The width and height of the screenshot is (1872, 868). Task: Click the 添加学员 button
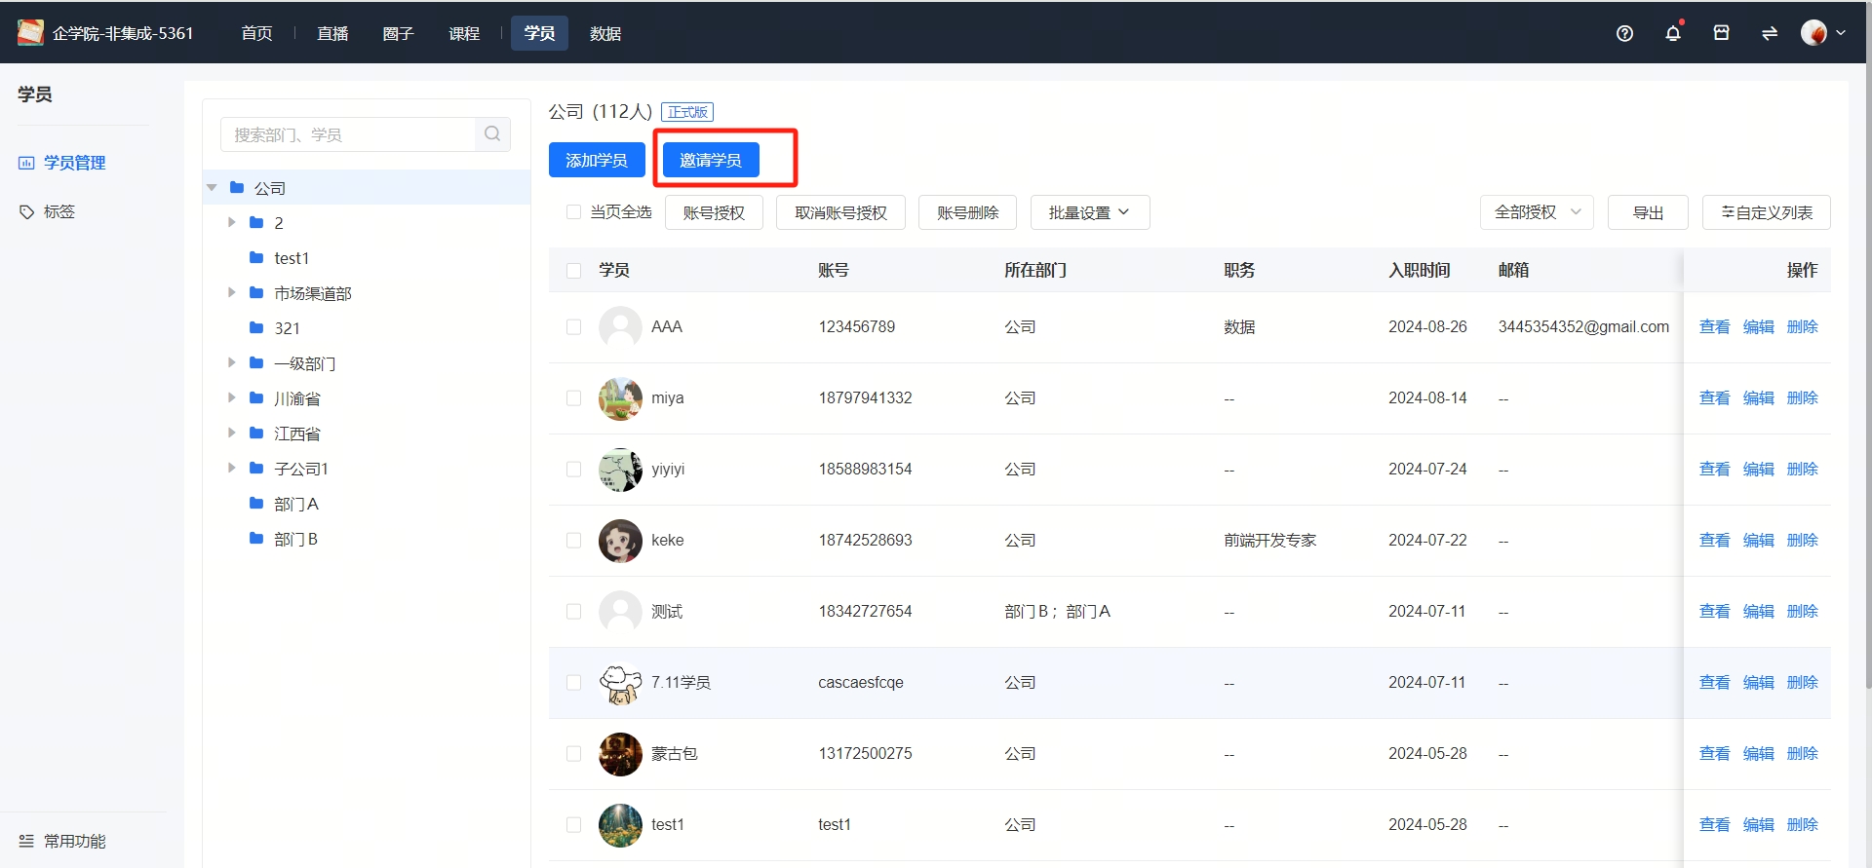597,160
